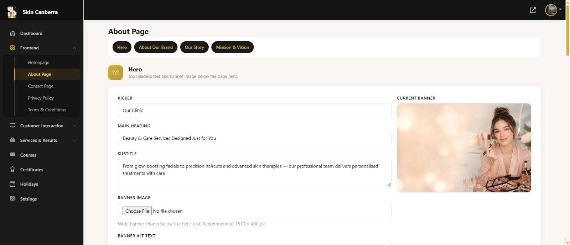This screenshot has width=570, height=245.
Task: Click the 'BANNER ALT TEXT' label
Action: pyautogui.click(x=136, y=236)
